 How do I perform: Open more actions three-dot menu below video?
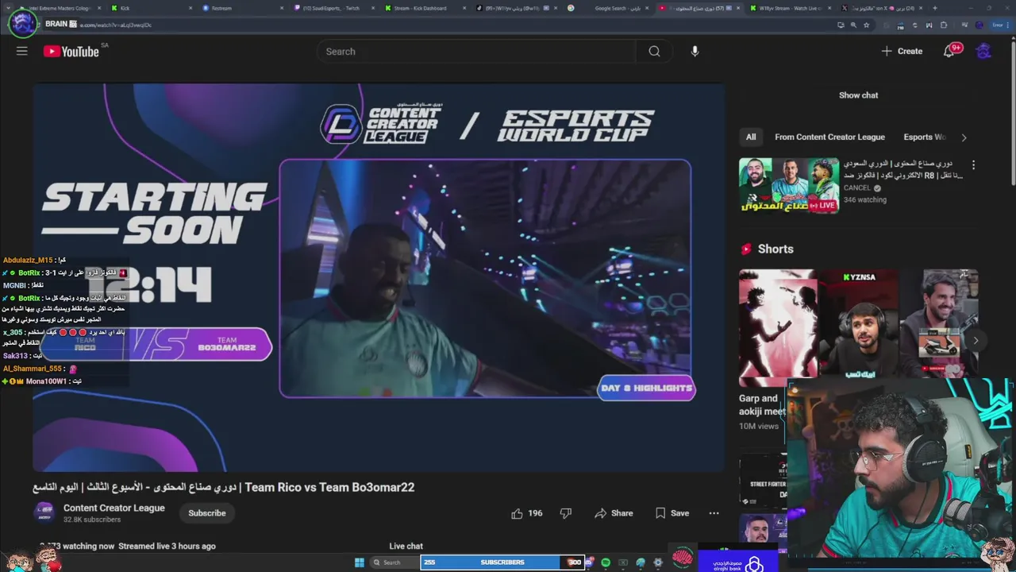(x=714, y=513)
